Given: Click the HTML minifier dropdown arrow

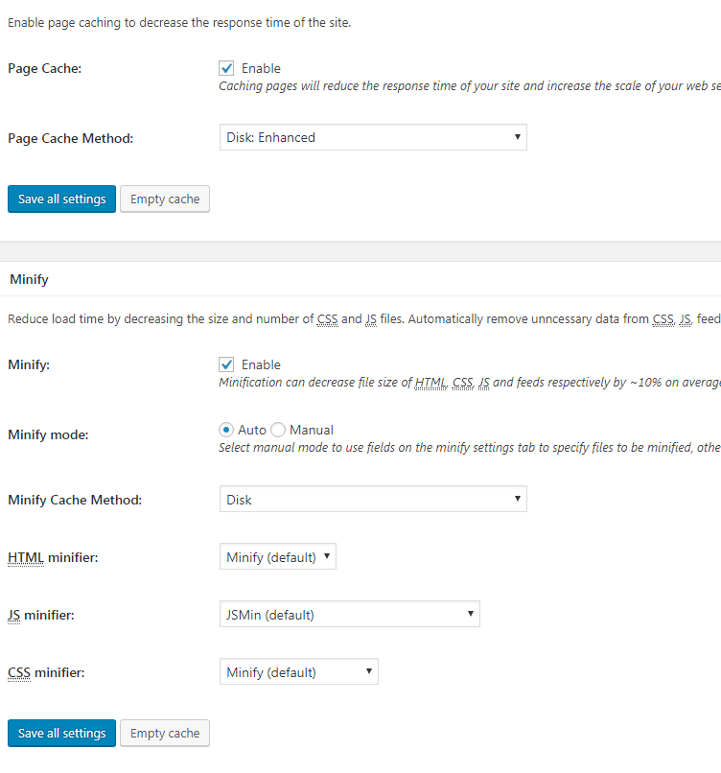Looking at the screenshot, I should click(327, 556).
